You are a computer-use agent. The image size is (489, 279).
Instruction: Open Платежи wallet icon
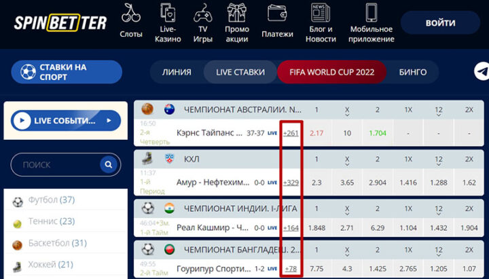coord(277,13)
